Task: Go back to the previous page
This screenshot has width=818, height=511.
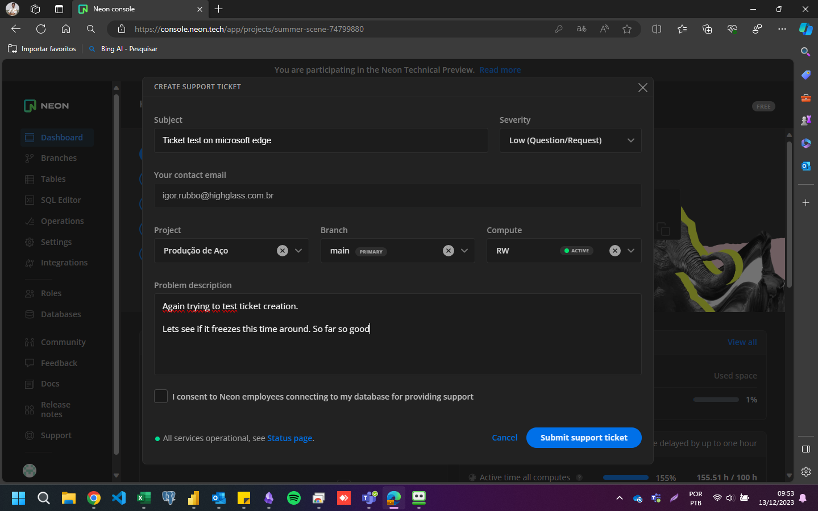Action: (16, 29)
